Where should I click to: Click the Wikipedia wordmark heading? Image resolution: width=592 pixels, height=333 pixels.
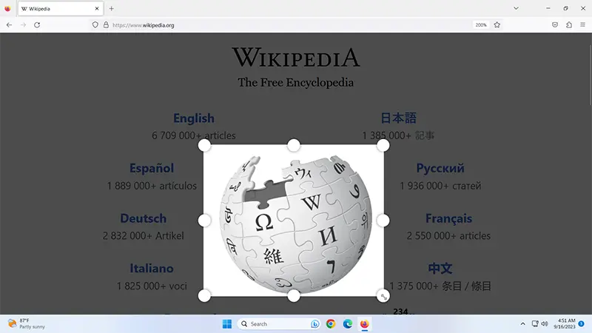[296, 58]
